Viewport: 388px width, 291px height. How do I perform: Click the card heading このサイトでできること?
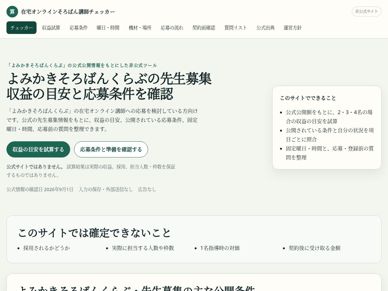coord(308,98)
